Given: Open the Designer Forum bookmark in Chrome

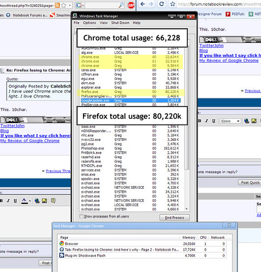Looking at the screenshot, I should (209, 14).
